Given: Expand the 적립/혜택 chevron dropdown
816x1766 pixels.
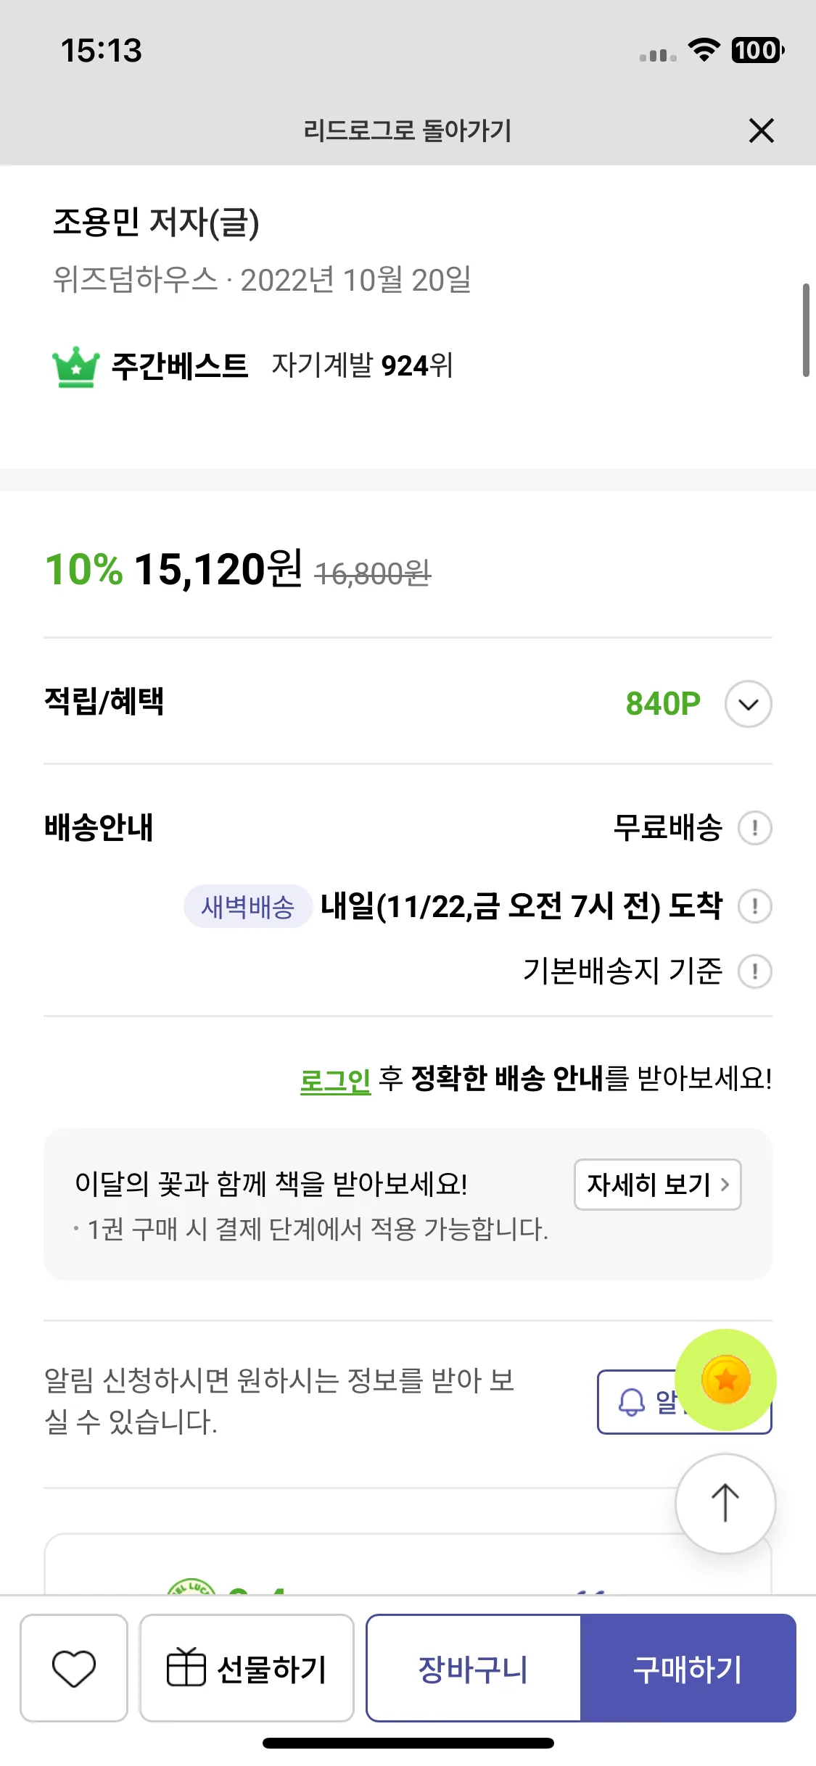Looking at the screenshot, I should 749,703.
